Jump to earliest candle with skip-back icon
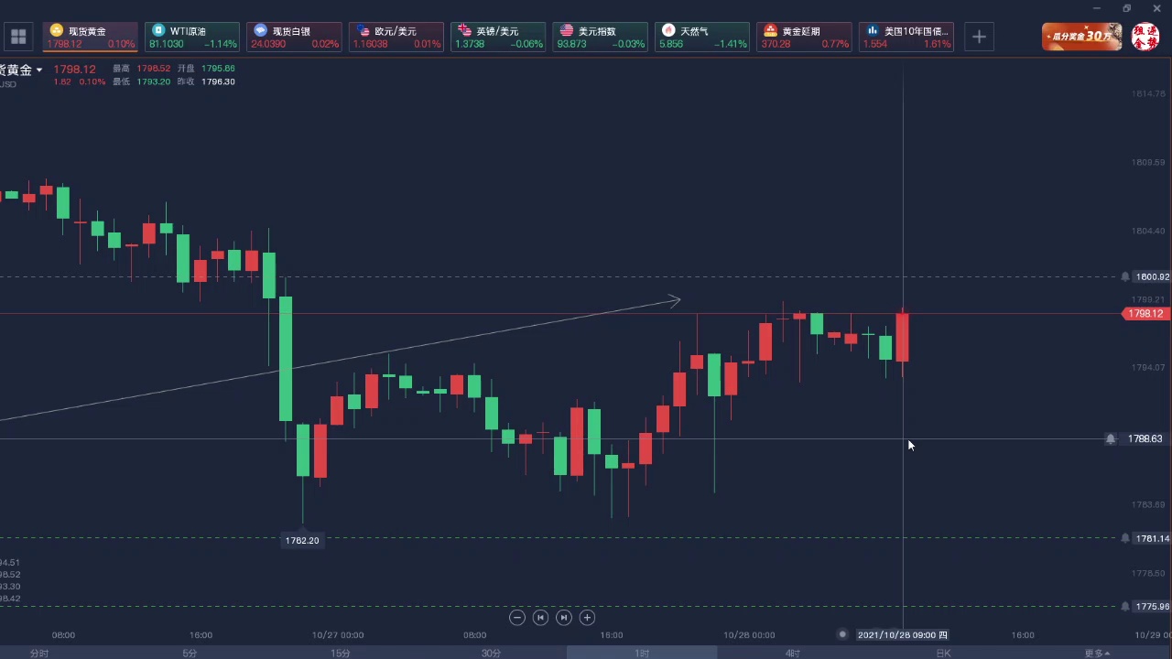The height and width of the screenshot is (659, 1172). pos(540,618)
